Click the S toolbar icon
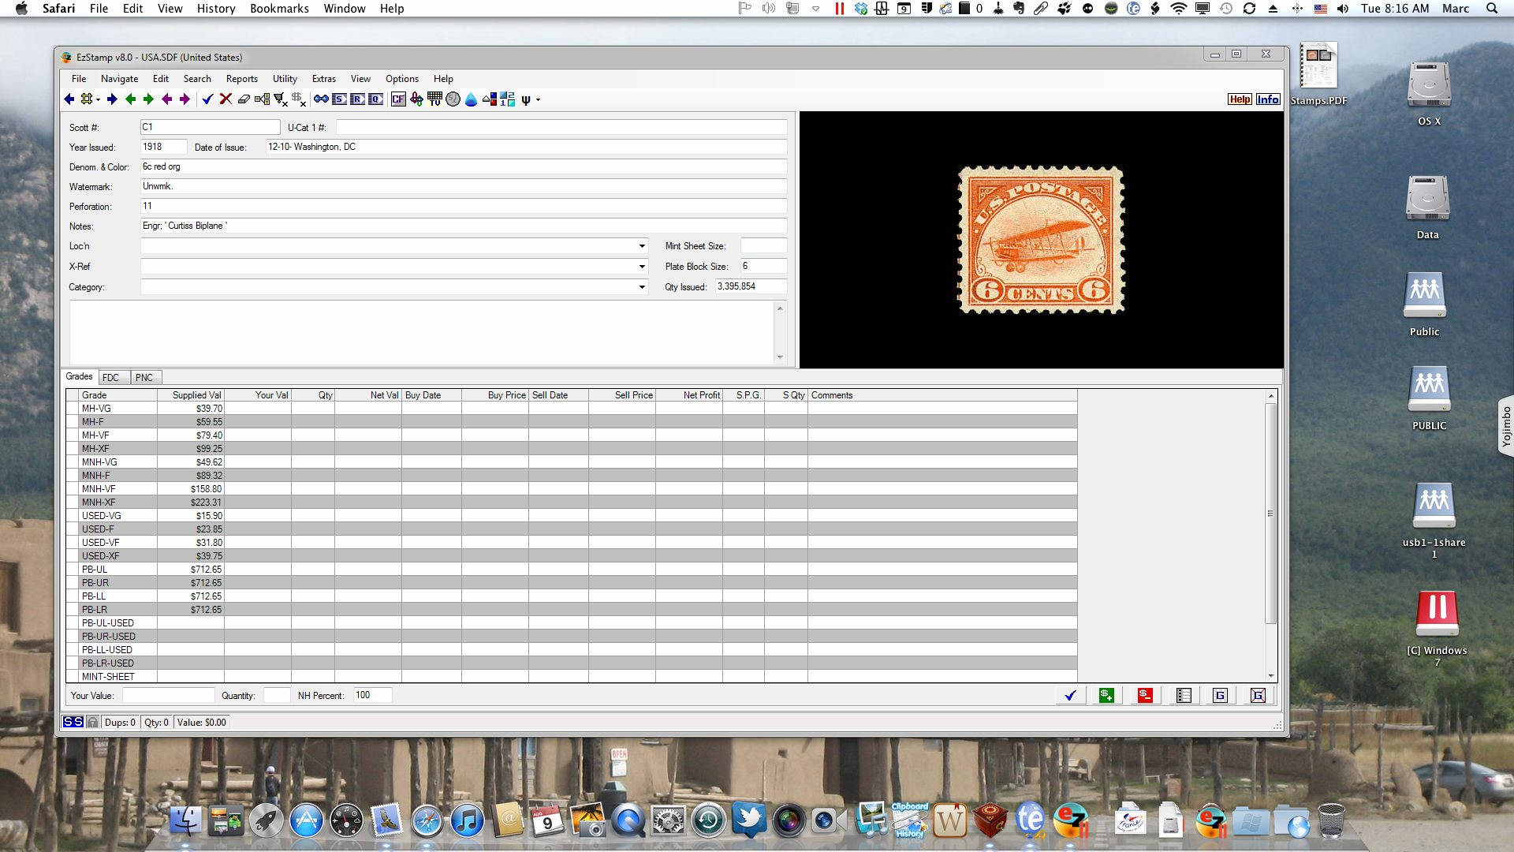 (339, 99)
